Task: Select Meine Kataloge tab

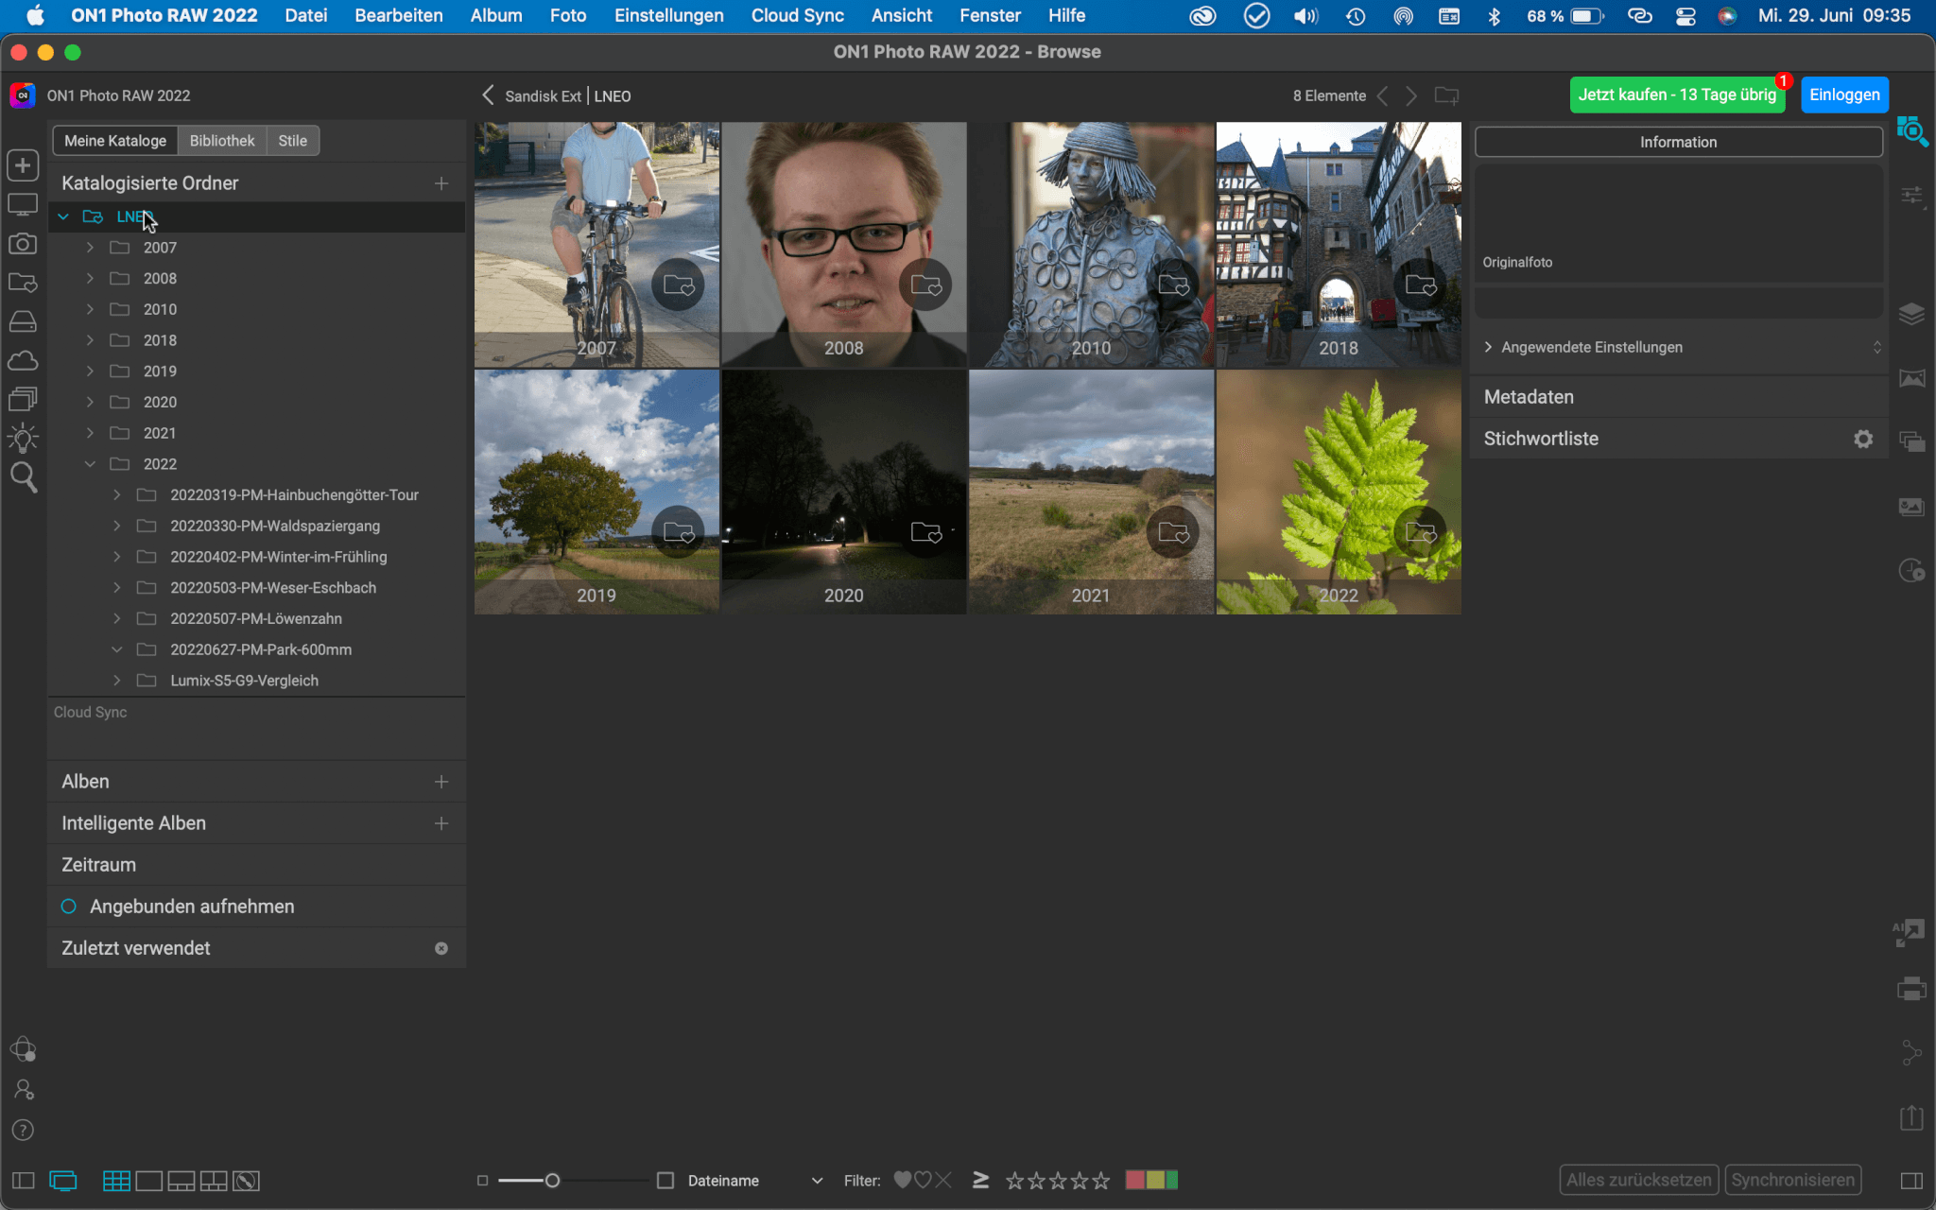Action: coord(115,141)
